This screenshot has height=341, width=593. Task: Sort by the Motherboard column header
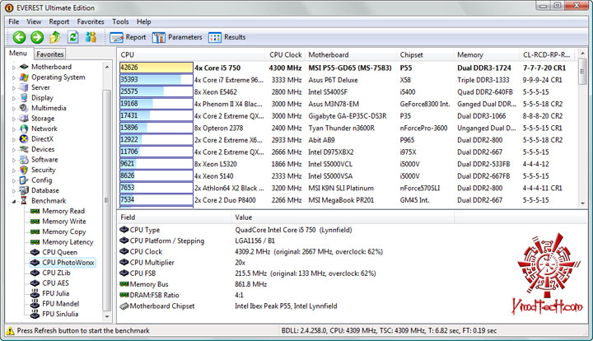tap(351, 55)
